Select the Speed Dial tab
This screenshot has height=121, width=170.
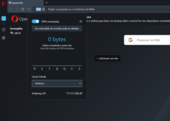[26, 3]
